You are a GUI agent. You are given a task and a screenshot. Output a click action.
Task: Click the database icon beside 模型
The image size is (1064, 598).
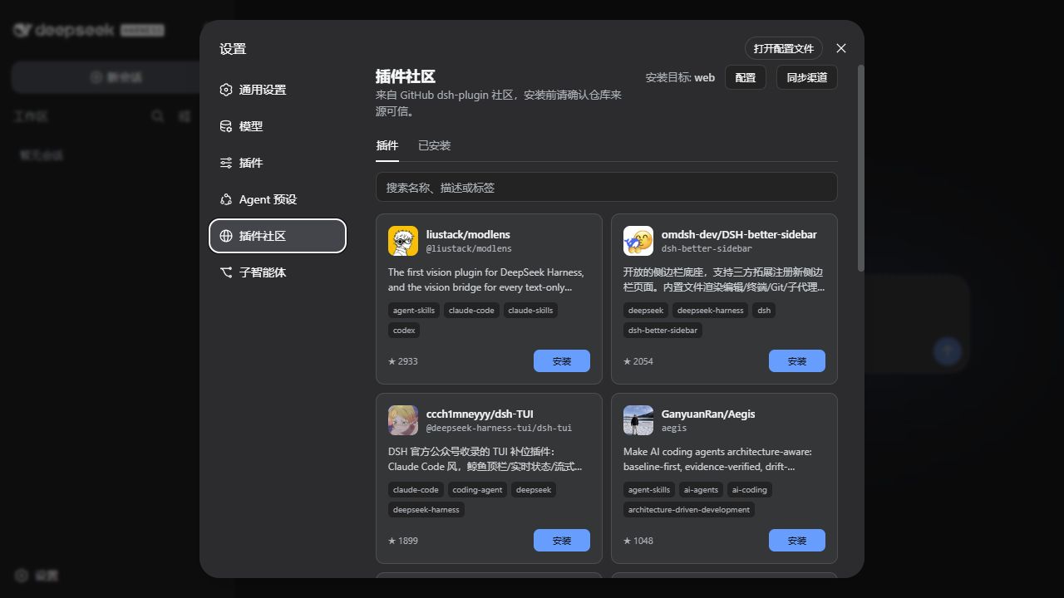[226, 126]
